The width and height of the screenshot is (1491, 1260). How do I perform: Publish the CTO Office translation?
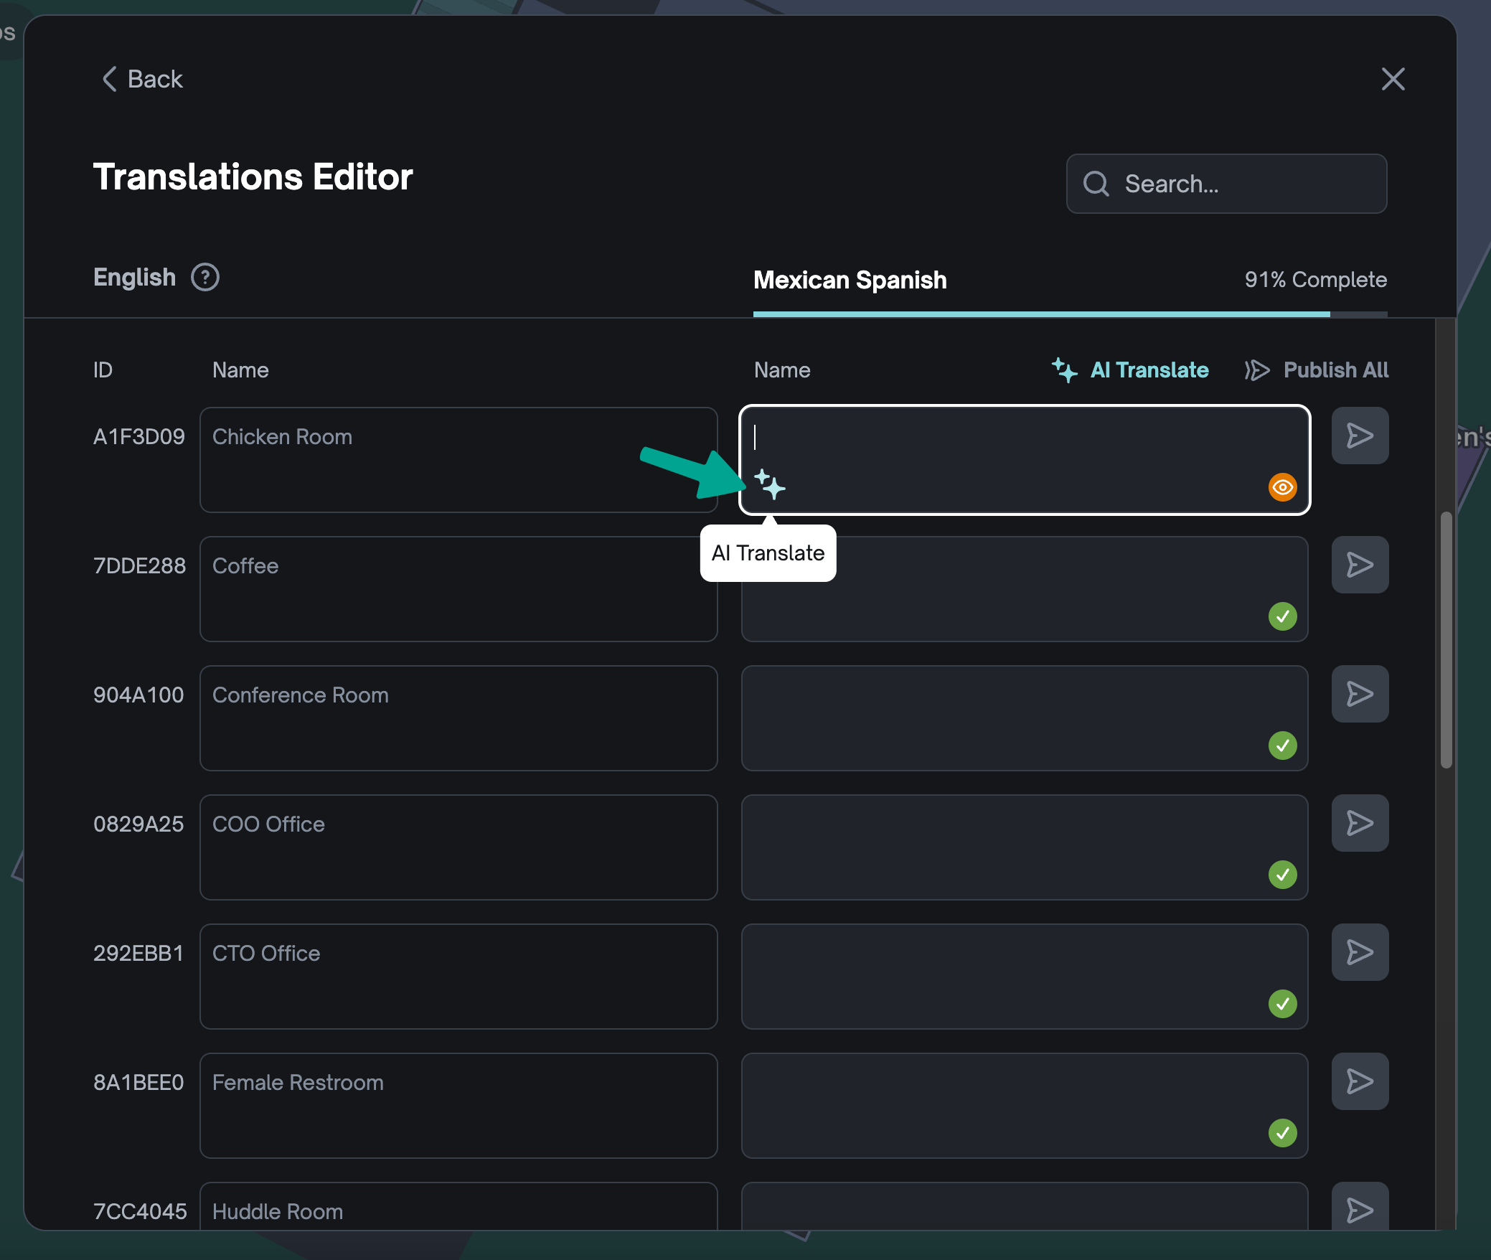(1360, 952)
